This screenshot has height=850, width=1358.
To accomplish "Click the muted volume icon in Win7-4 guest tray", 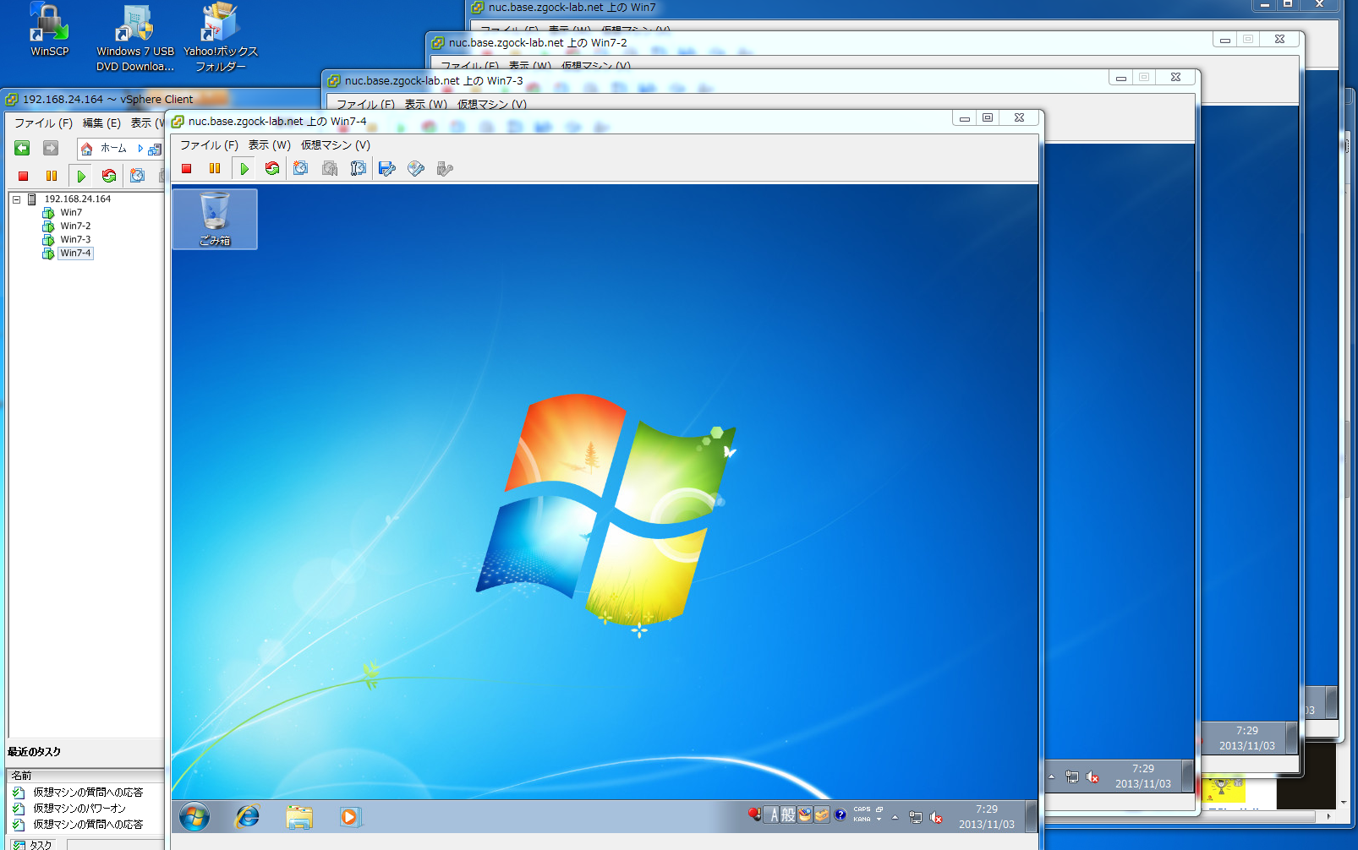I will (936, 817).
